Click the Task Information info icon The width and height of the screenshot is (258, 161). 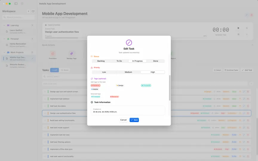tap(92, 102)
